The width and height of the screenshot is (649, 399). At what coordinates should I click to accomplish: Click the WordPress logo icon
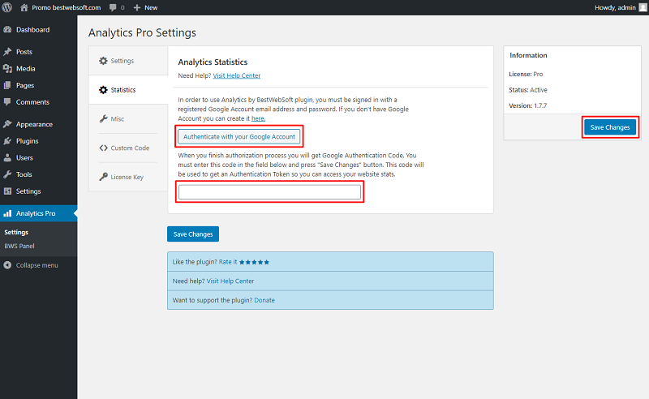(x=7, y=7)
